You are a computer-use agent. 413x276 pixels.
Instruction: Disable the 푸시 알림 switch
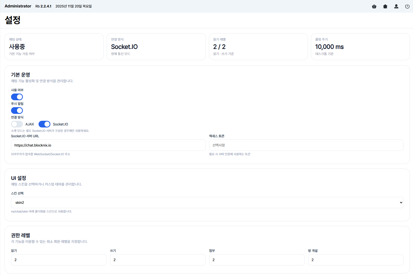tap(17, 111)
